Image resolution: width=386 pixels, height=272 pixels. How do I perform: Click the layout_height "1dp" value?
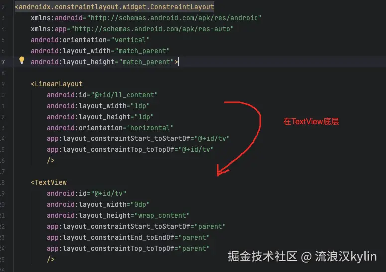(x=144, y=117)
